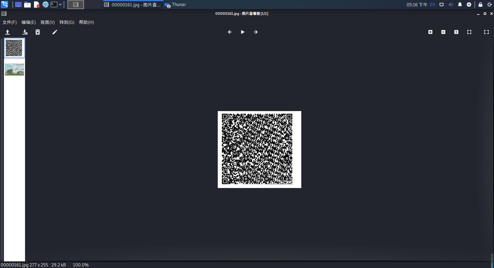The width and height of the screenshot is (494, 268).
Task: Start the slideshow play button
Action: (x=243, y=32)
